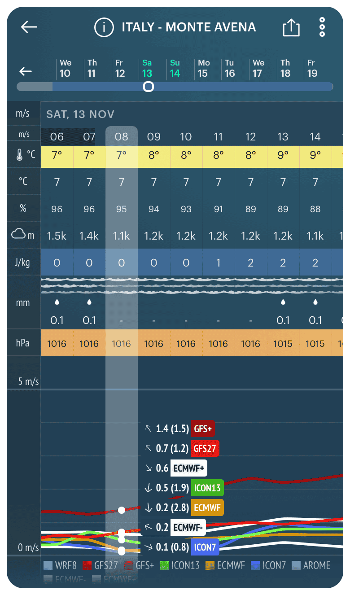Tap the raindrop icon under 13:00
Viewport: 350px width, 595px height.
[283, 302]
